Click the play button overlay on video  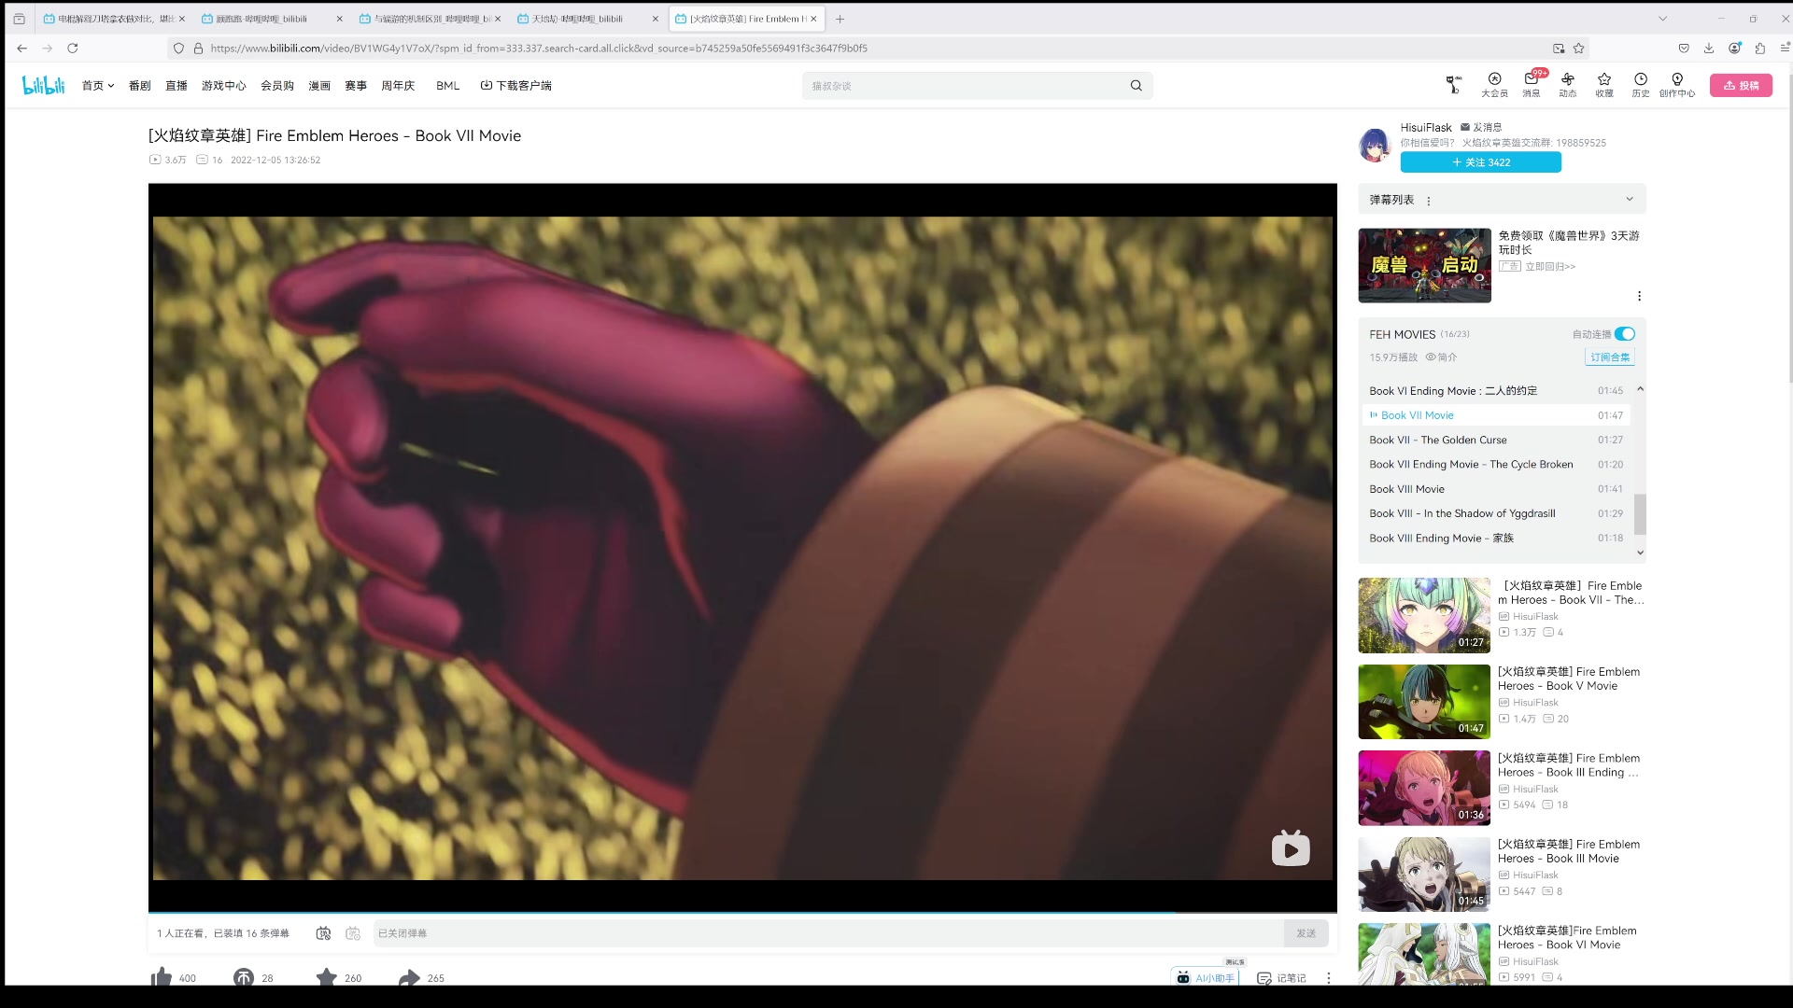1291,848
